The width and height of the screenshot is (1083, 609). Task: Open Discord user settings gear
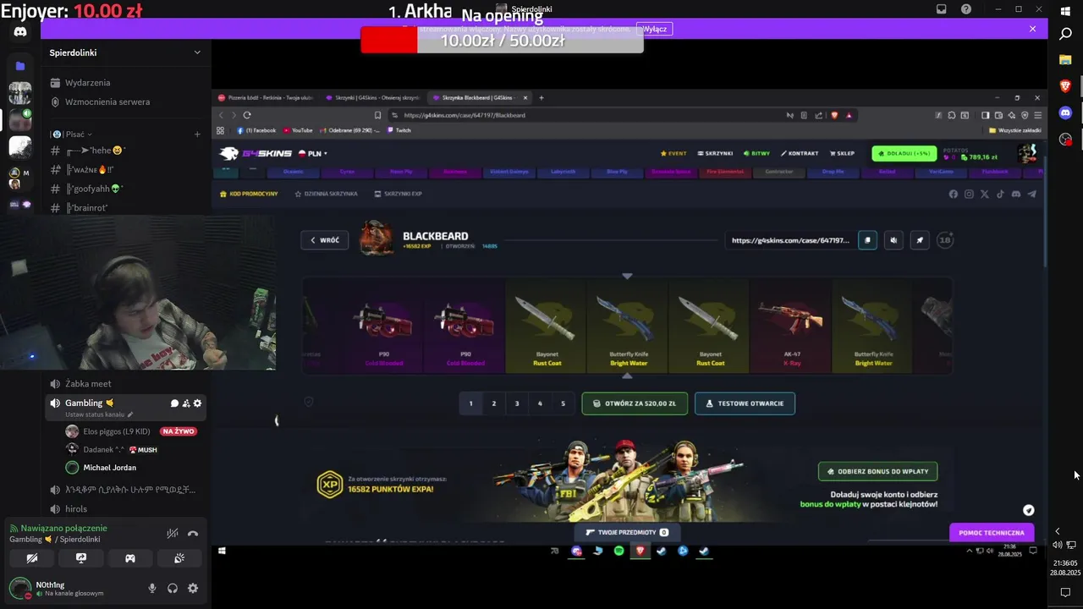tap(193, 589)
